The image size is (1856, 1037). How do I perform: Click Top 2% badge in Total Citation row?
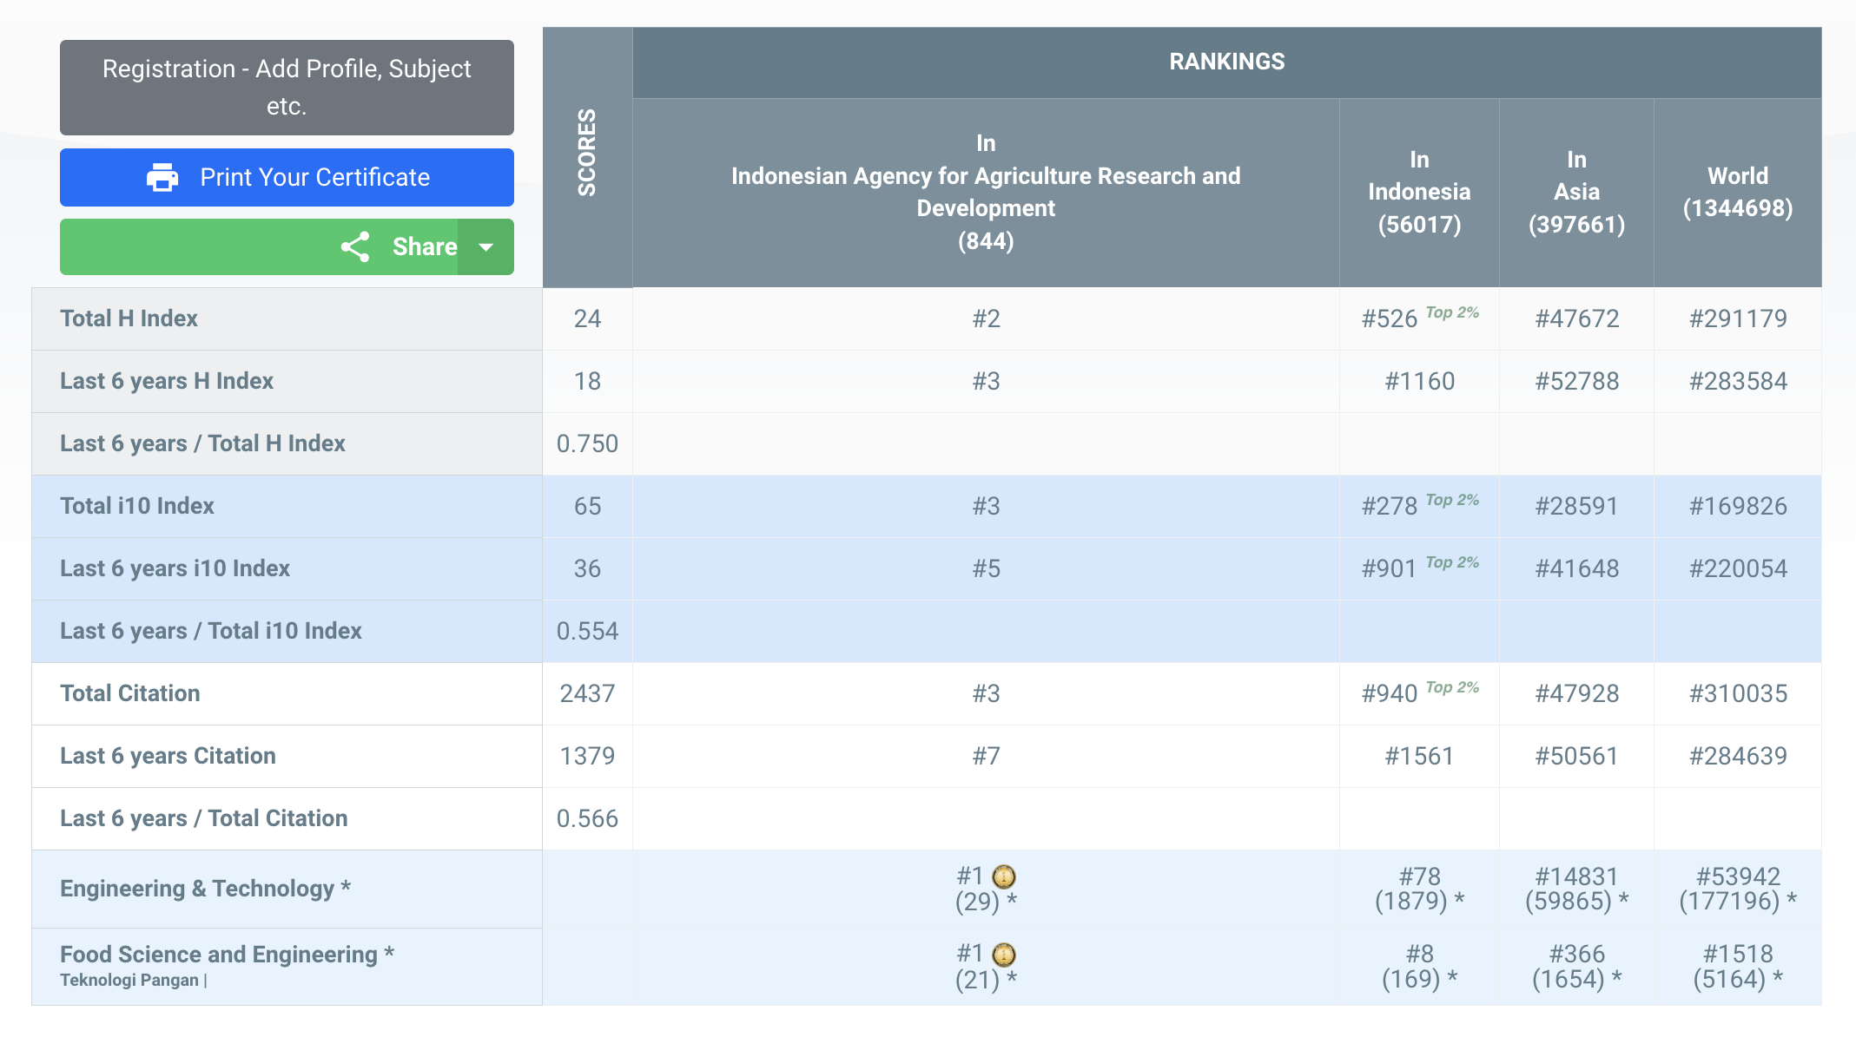click(x=1452, y=687)
